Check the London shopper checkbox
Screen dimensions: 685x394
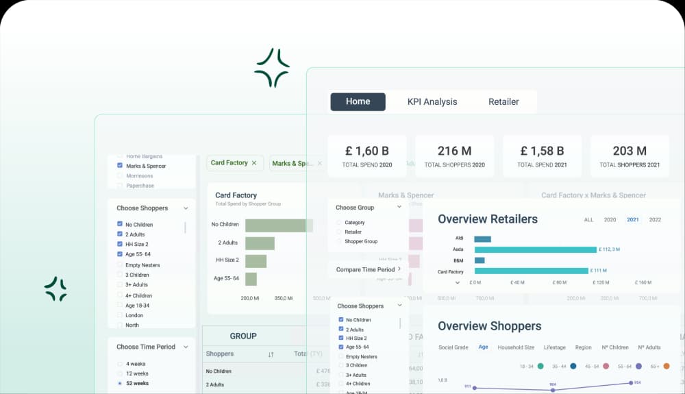pos(120,315)
